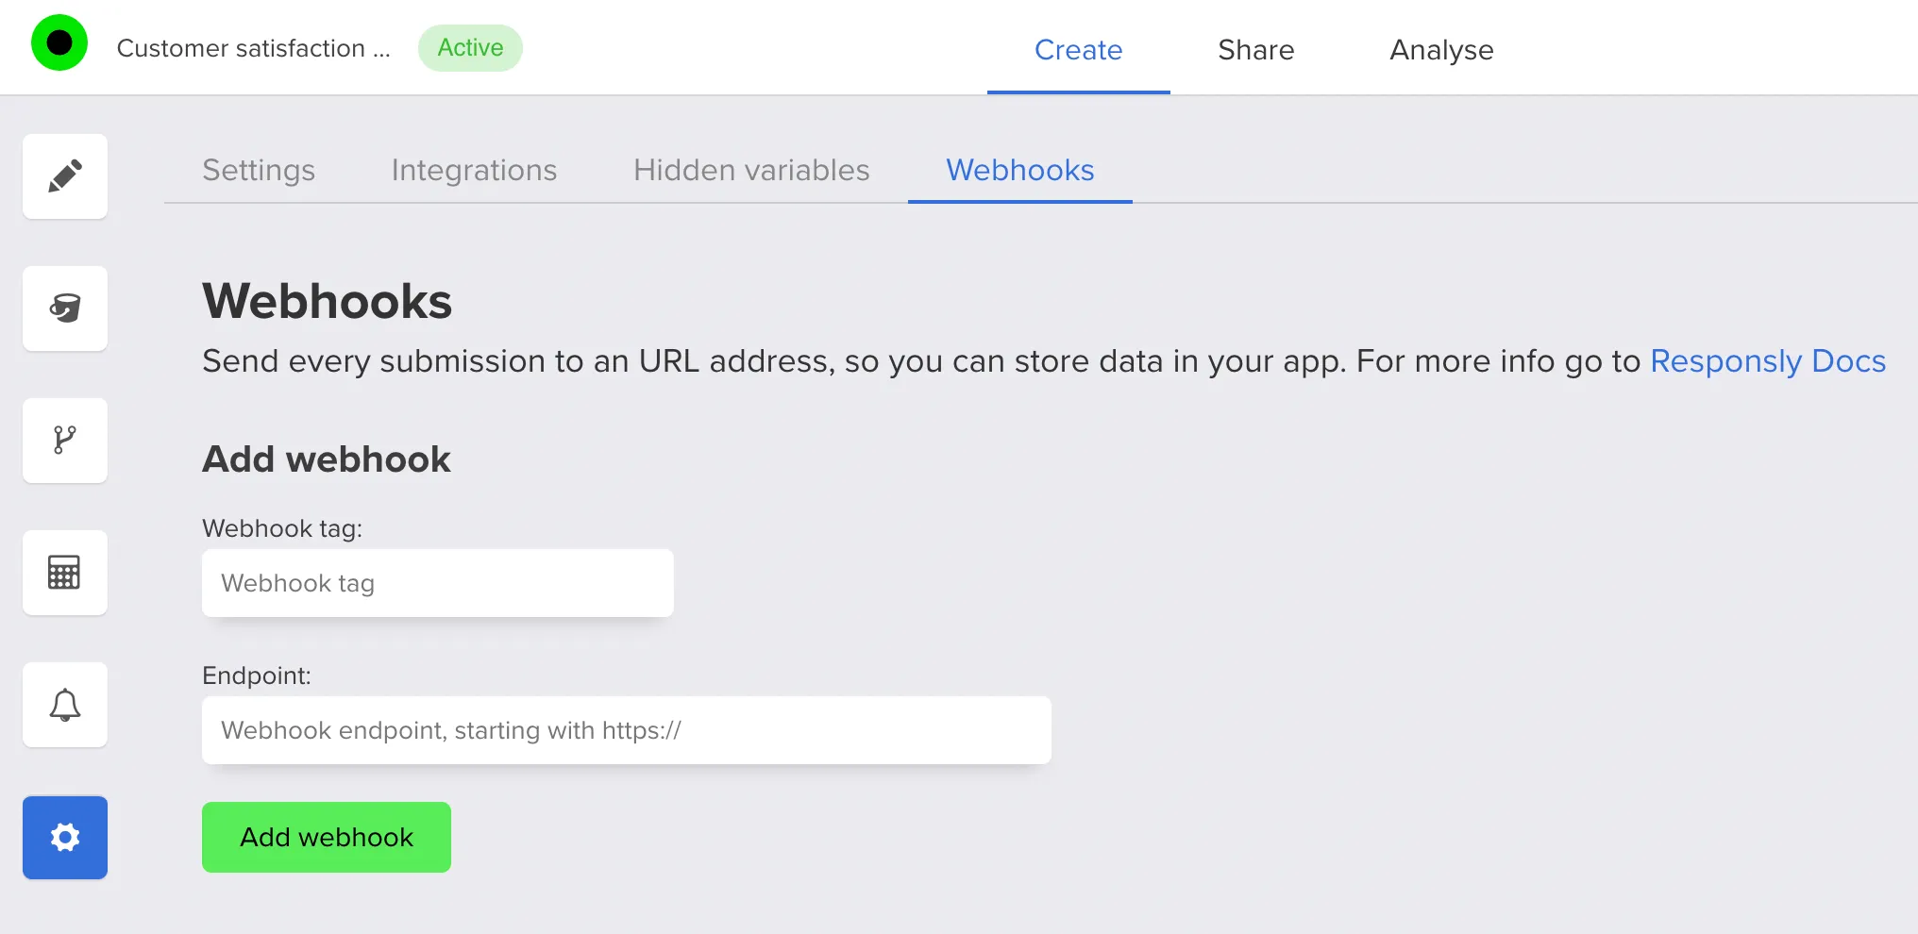Click the Webhook tag input field
The image size is (1918, 934).
436,582
